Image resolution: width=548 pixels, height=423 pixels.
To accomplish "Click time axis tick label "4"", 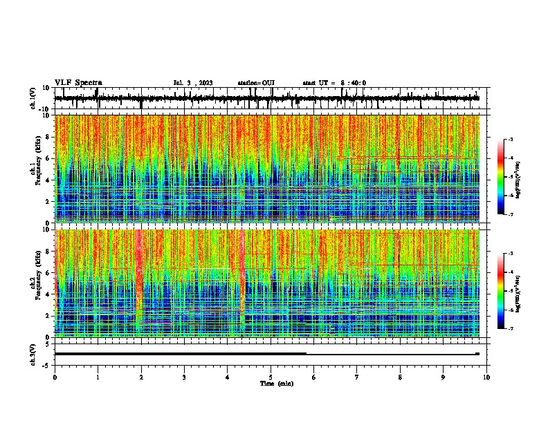I will pyautogui.click(x=228, y=377).
